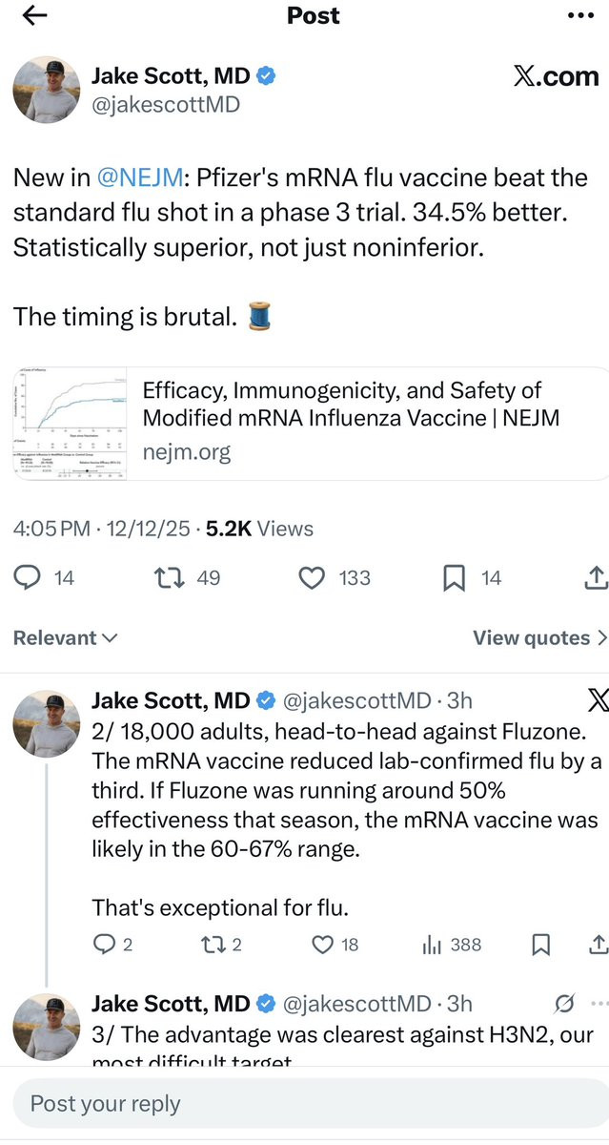Go back with the left arrow icon

pos(33,15)
